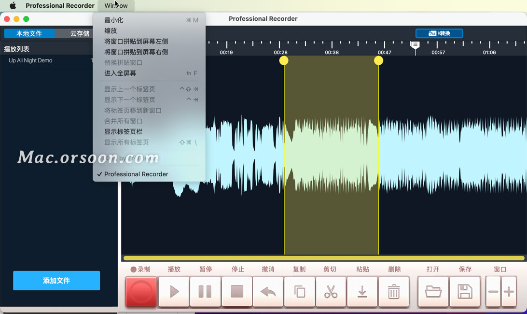The width and height of the screenshot is (527, 314).
Task: Open the Professional Recorder app menu
Action: (x=60, y=5)
